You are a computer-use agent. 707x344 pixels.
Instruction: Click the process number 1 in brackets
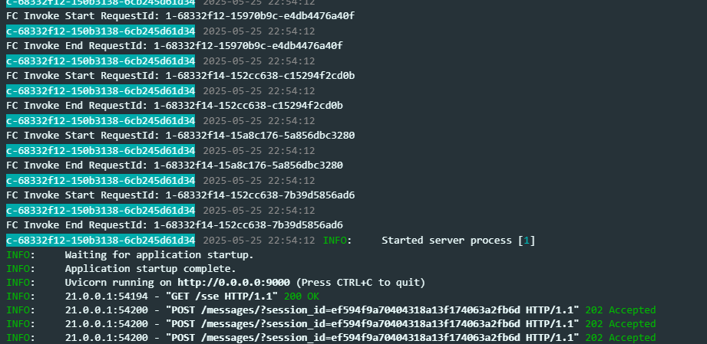tap(526, 240)
